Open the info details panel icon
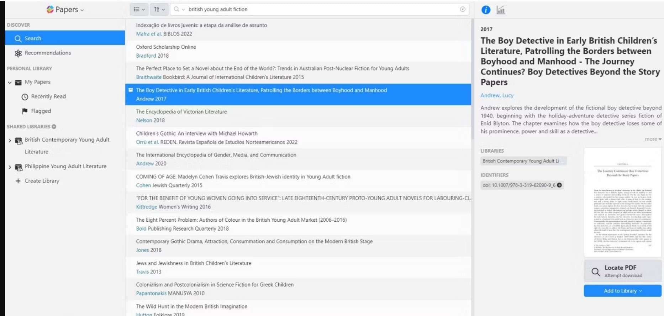 pos(486,10)
